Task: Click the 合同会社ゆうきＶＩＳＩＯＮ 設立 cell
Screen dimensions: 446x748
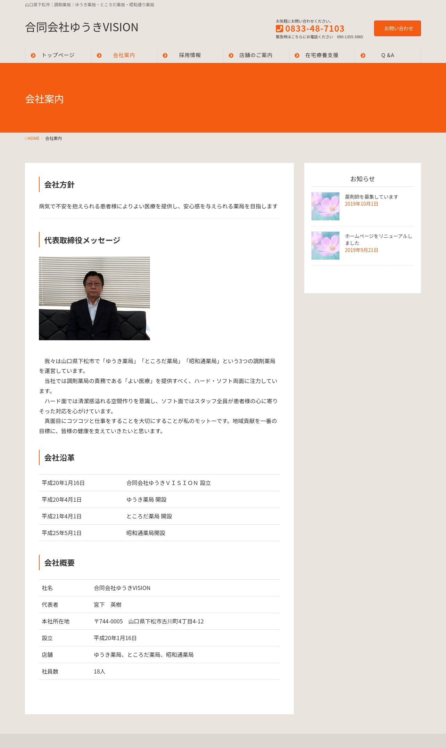Action: [x=202, y=483]
